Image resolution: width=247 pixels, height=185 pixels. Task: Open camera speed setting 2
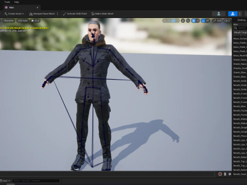pos(227,21)
